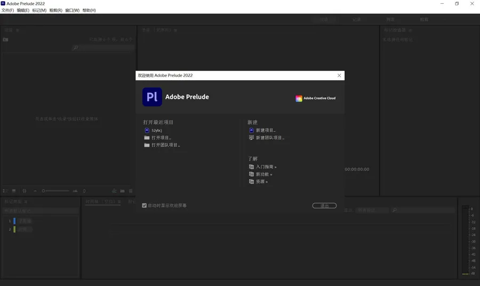Open the 帮助(H) menu

tap(89, 11)
